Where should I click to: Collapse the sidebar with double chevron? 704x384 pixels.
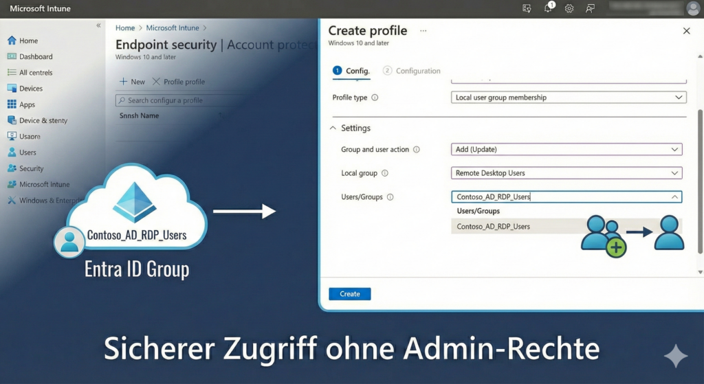pos(98,25)
